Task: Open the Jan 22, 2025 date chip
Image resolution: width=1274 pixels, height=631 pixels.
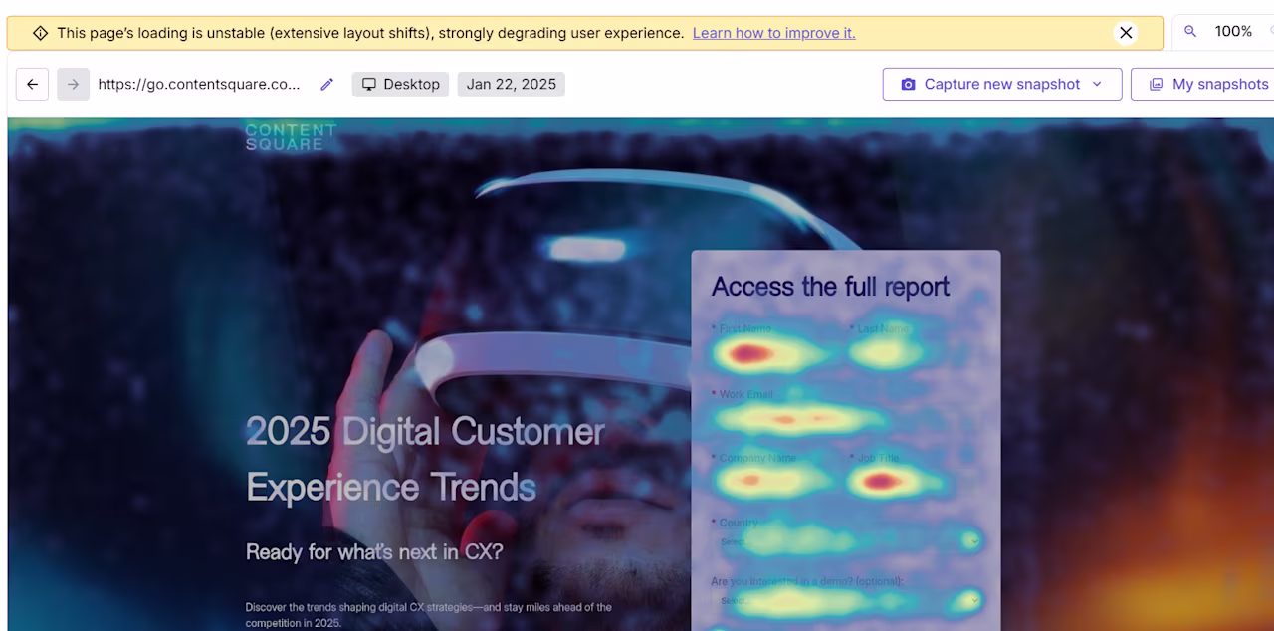Action: click(x=512, y=84)
